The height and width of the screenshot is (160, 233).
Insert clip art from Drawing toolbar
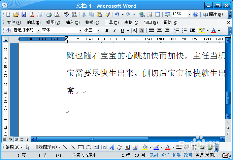(x=127, y=147)
